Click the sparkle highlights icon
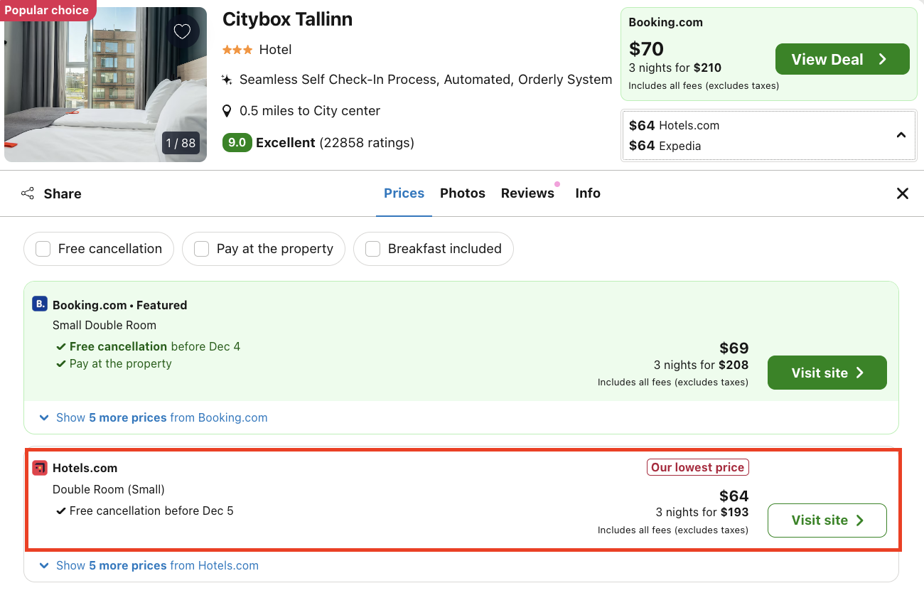 pyautogui.click(x=227, y=80)
